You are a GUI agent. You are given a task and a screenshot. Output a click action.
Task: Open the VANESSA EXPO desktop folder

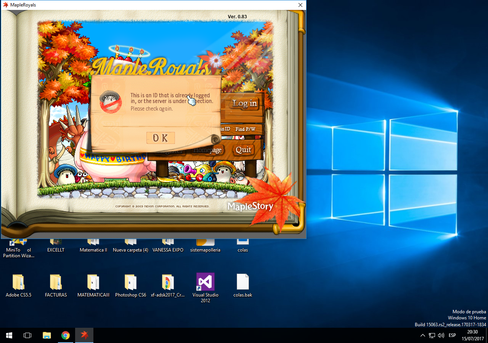tap(168, 246)
